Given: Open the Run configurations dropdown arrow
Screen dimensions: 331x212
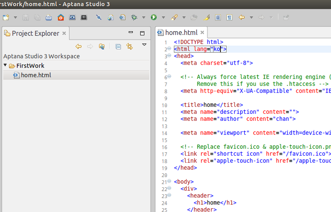Looking at the screenshot, I should 163,18.
